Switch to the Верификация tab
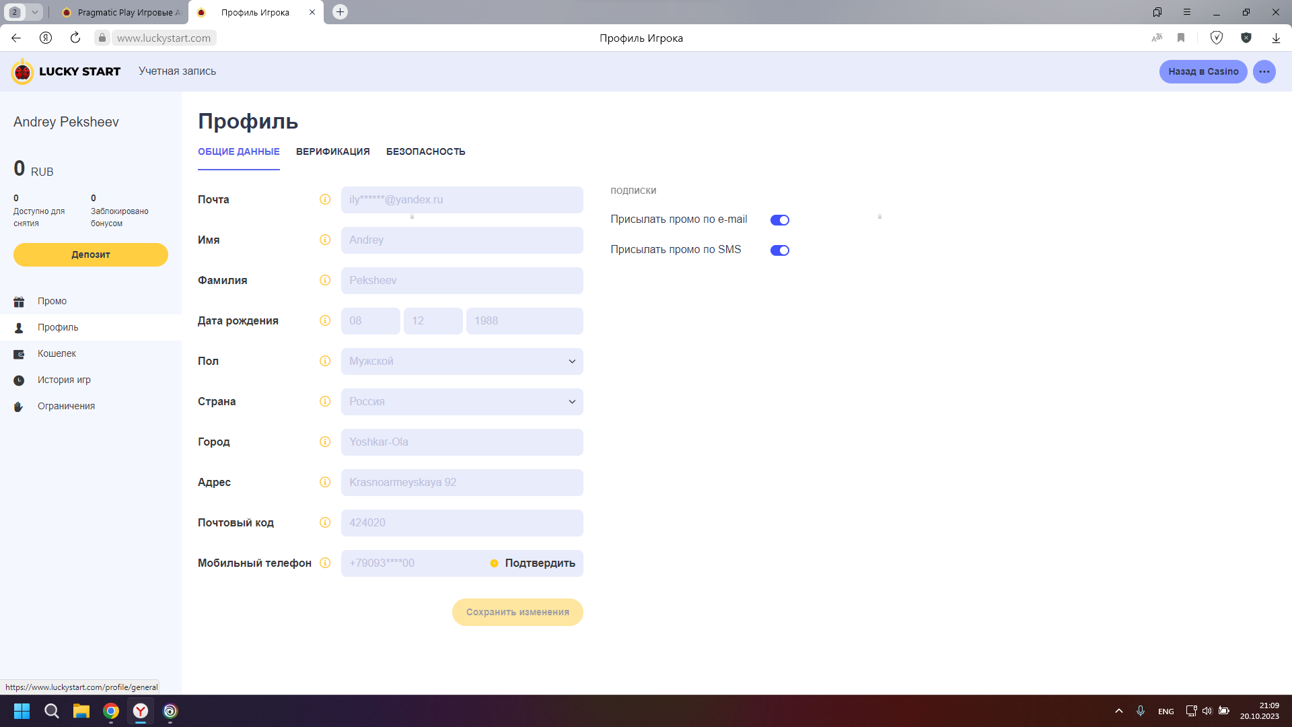Screen dimensions: 1292x727 coord(332,151)
